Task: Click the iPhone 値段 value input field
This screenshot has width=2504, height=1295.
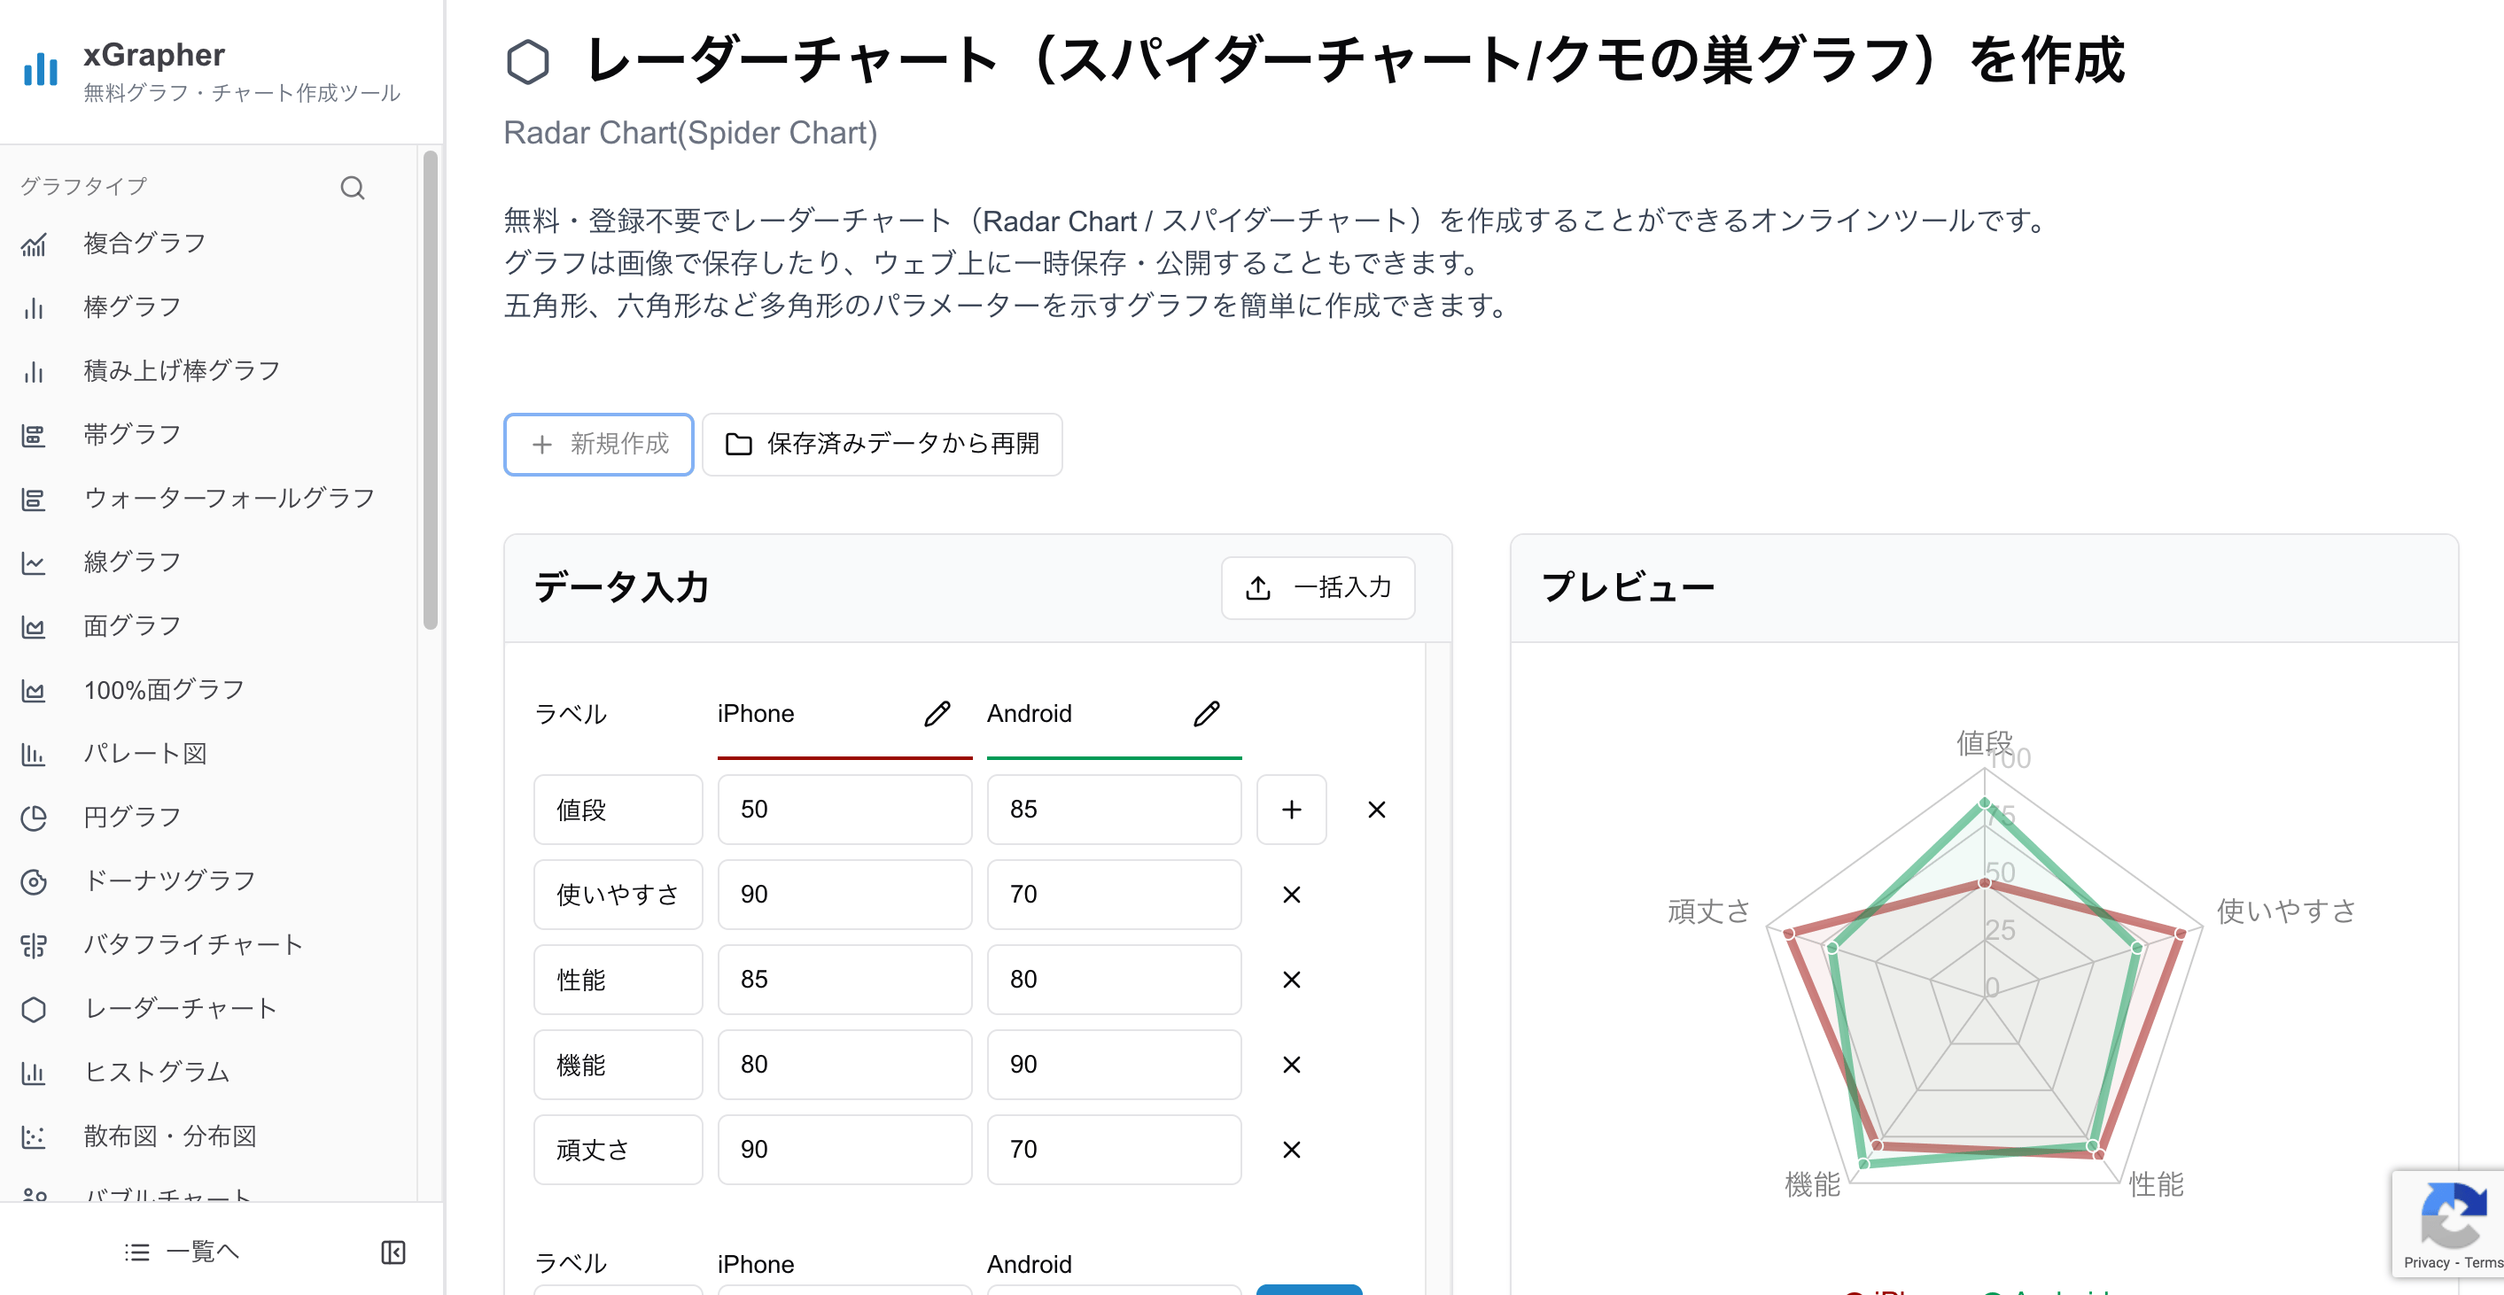Action: [844, 810]
